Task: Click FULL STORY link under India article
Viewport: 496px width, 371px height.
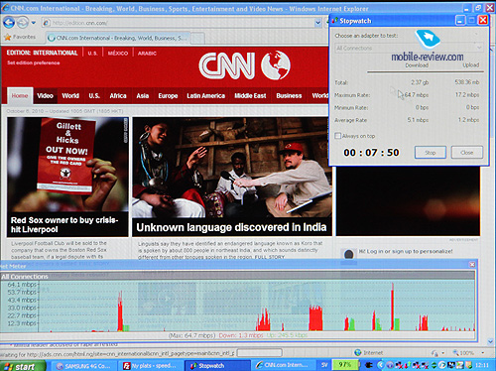Action: click(270, 257)
